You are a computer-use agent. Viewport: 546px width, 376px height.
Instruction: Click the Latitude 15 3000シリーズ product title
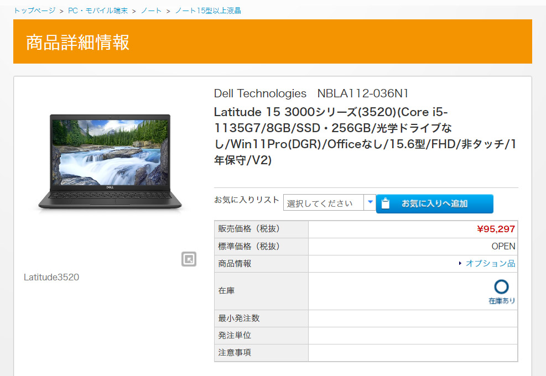coord(365,136)
